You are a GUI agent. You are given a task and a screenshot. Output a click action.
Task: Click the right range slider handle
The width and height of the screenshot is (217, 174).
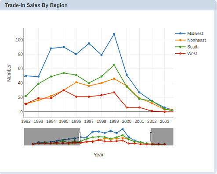click(151, 137)
